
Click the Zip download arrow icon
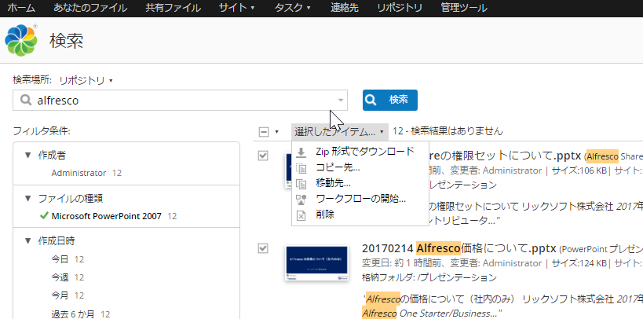pos(301,152)
